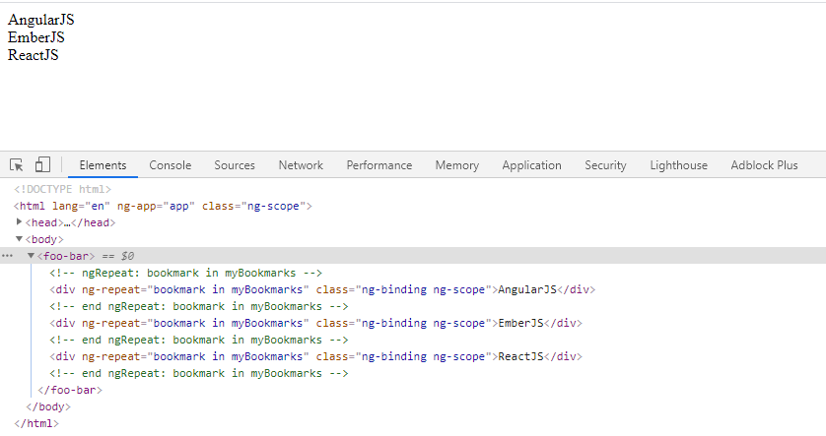Image resolution: width=826 pixels, height=436 pixels.
Task: Open the Lighthouse tab
Action: coord(678,165)
